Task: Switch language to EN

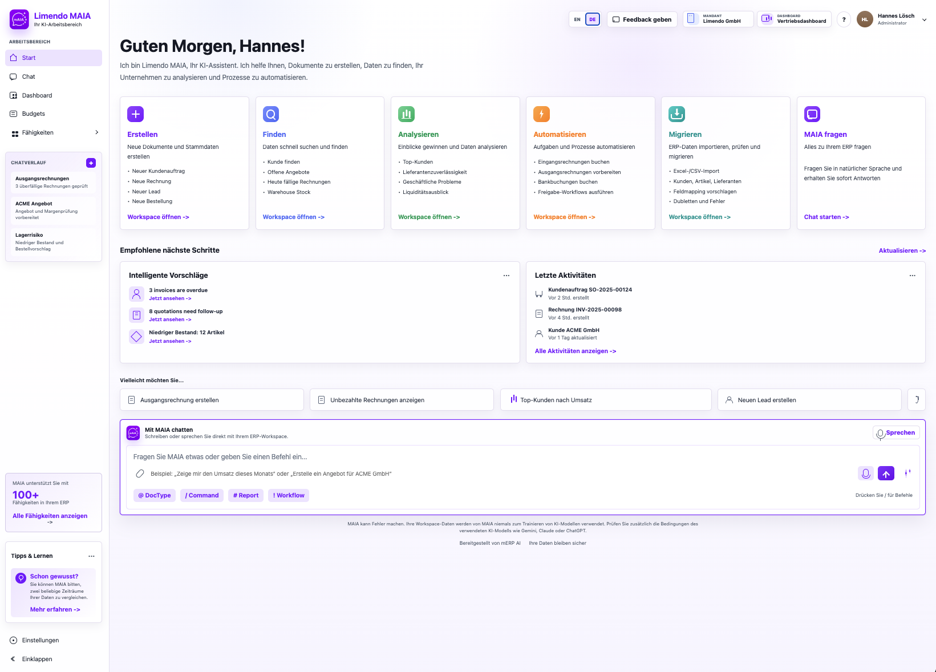Action: pos(577,19)
